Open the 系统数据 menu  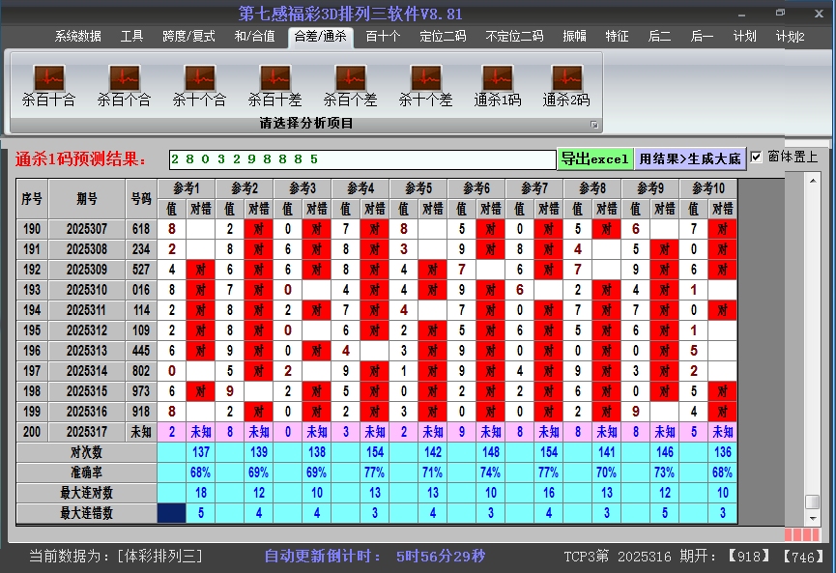77,37
